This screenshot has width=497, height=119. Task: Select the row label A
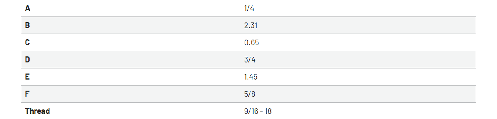28,8
